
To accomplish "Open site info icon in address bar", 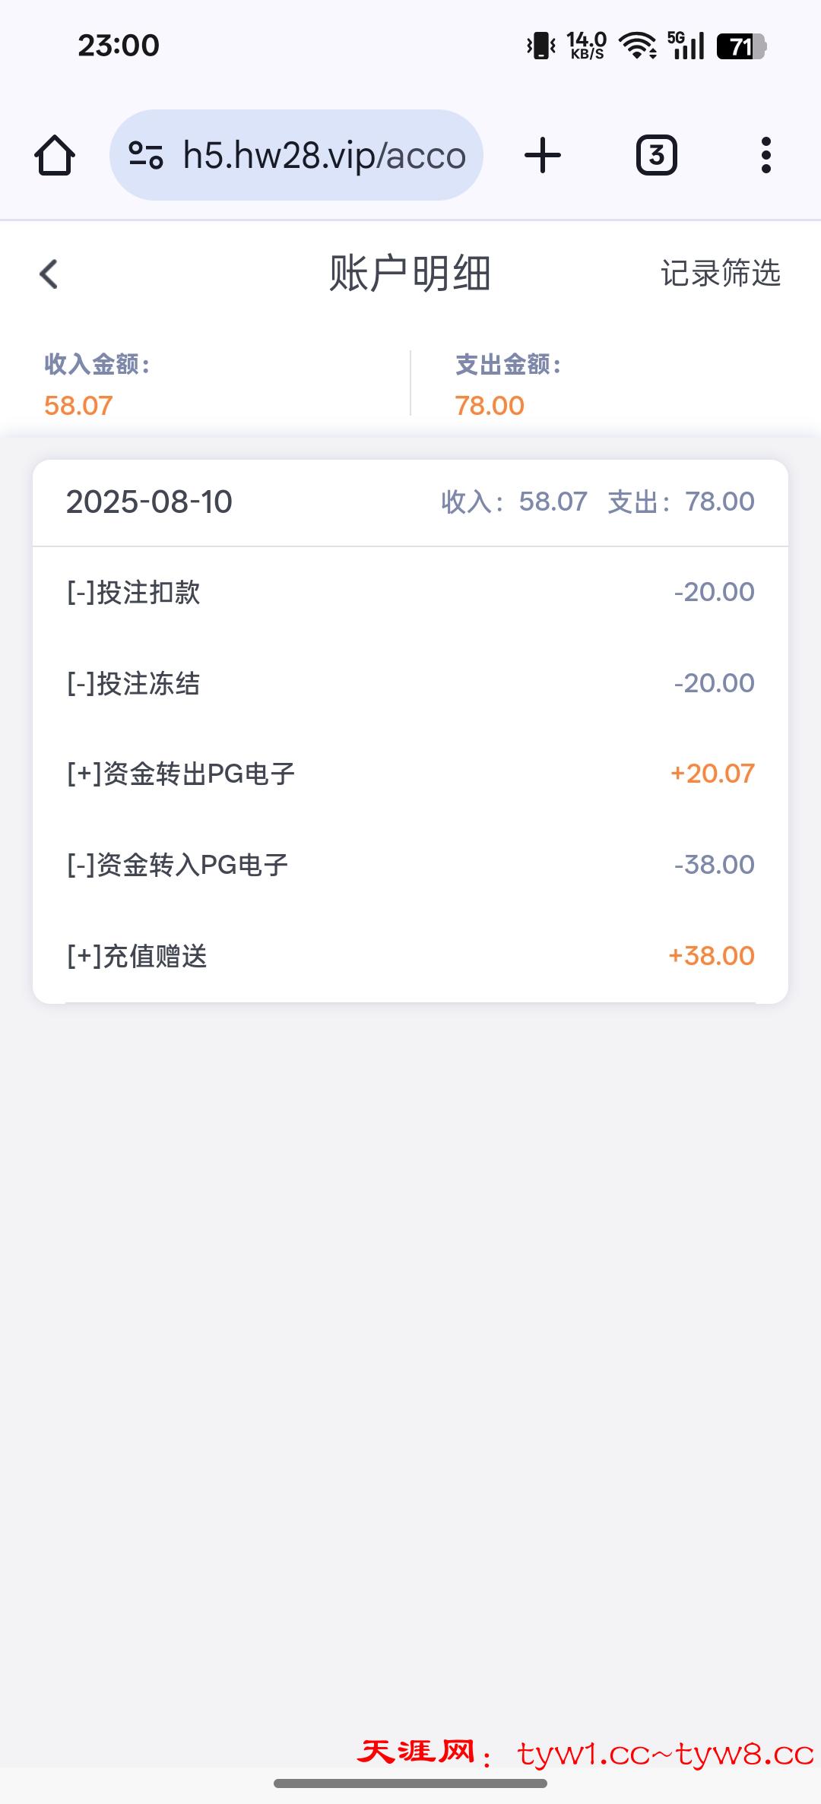I will pyautogui.click(x=145, y=156).
